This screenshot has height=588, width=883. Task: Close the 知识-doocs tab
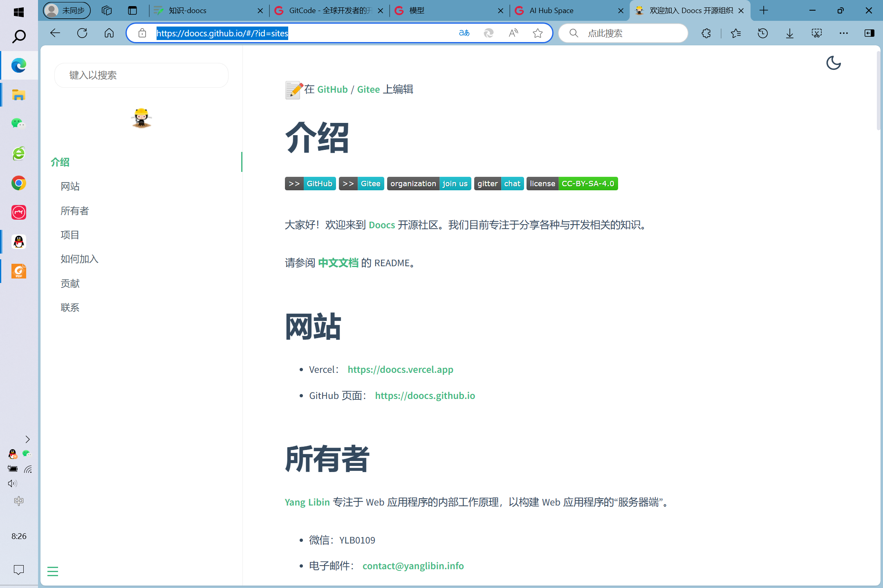(x=260, y=11)
